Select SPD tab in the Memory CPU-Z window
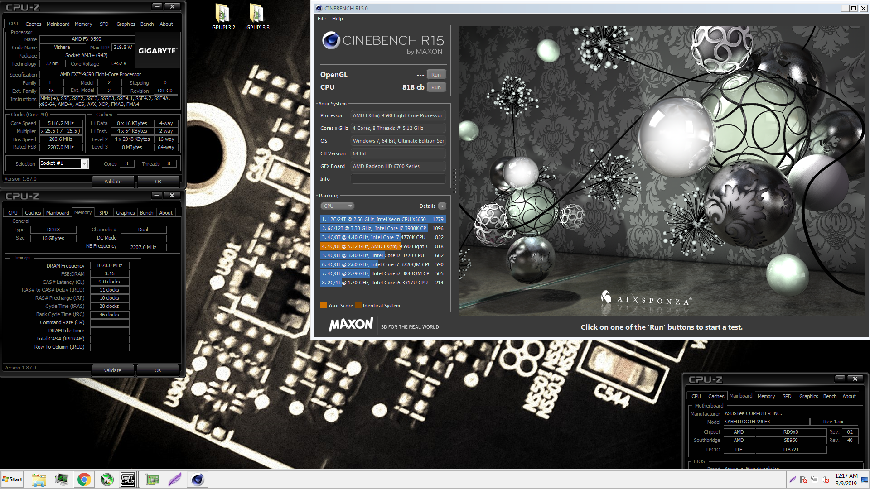 coord(104,213)
